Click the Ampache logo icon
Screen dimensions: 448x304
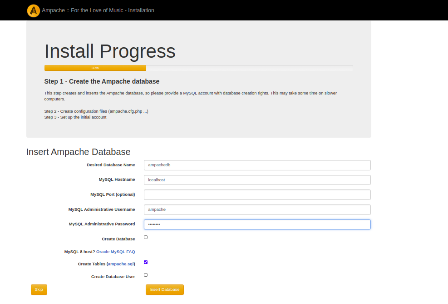34,11
